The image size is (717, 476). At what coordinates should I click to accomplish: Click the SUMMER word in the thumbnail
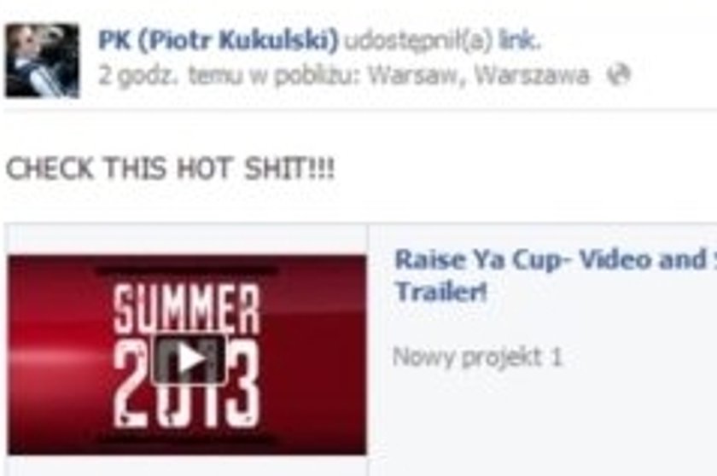(x=187, y=310)
